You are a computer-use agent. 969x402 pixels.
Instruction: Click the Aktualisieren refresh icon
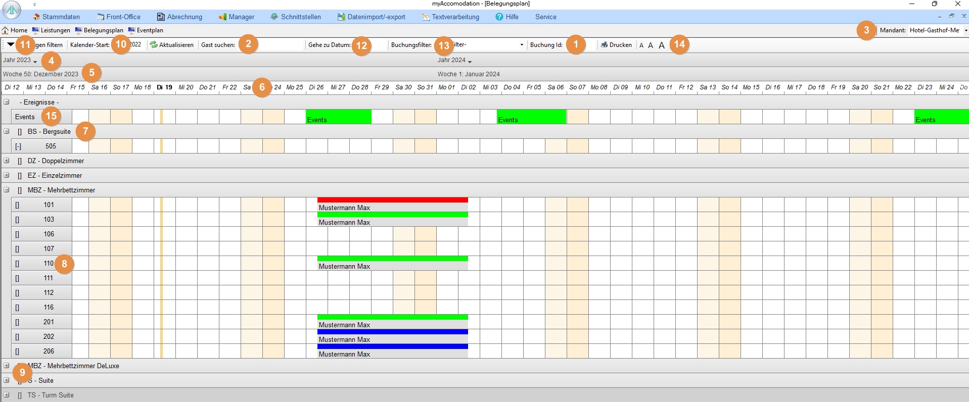pos(154,45)
